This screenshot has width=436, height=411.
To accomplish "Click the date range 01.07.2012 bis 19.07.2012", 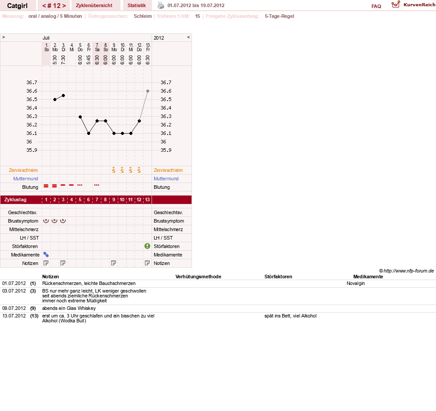I will tap(196, 5).
